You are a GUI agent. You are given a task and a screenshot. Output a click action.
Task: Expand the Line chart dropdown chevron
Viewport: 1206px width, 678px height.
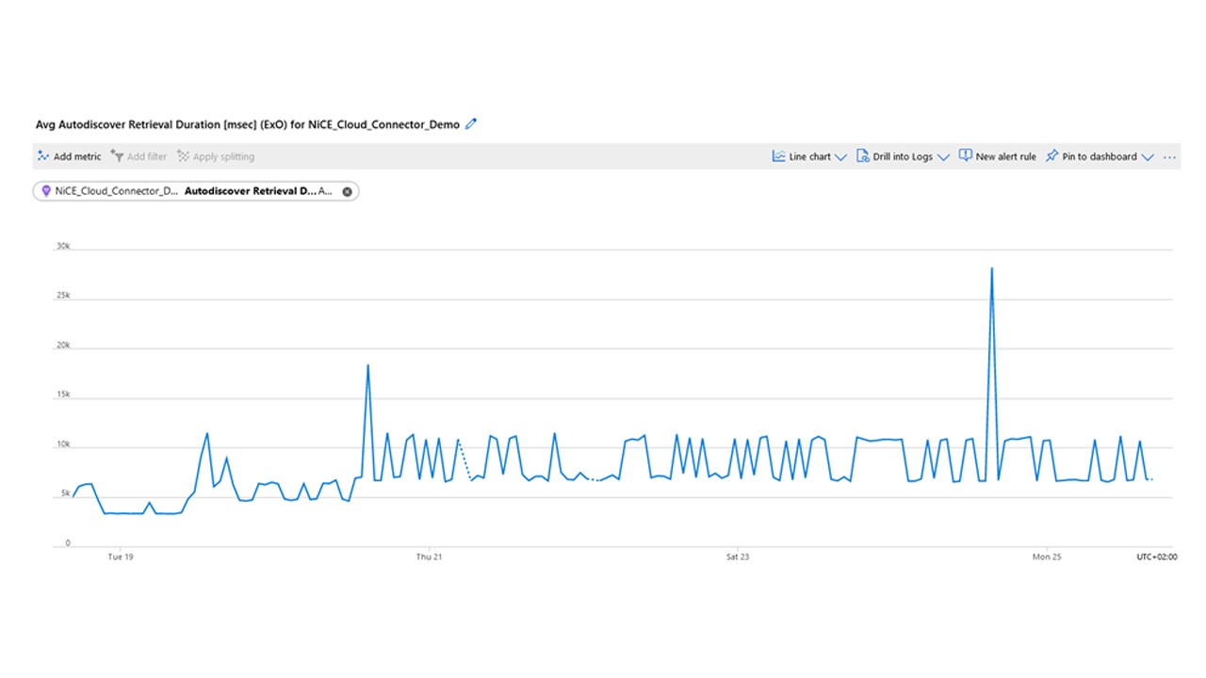840,157
